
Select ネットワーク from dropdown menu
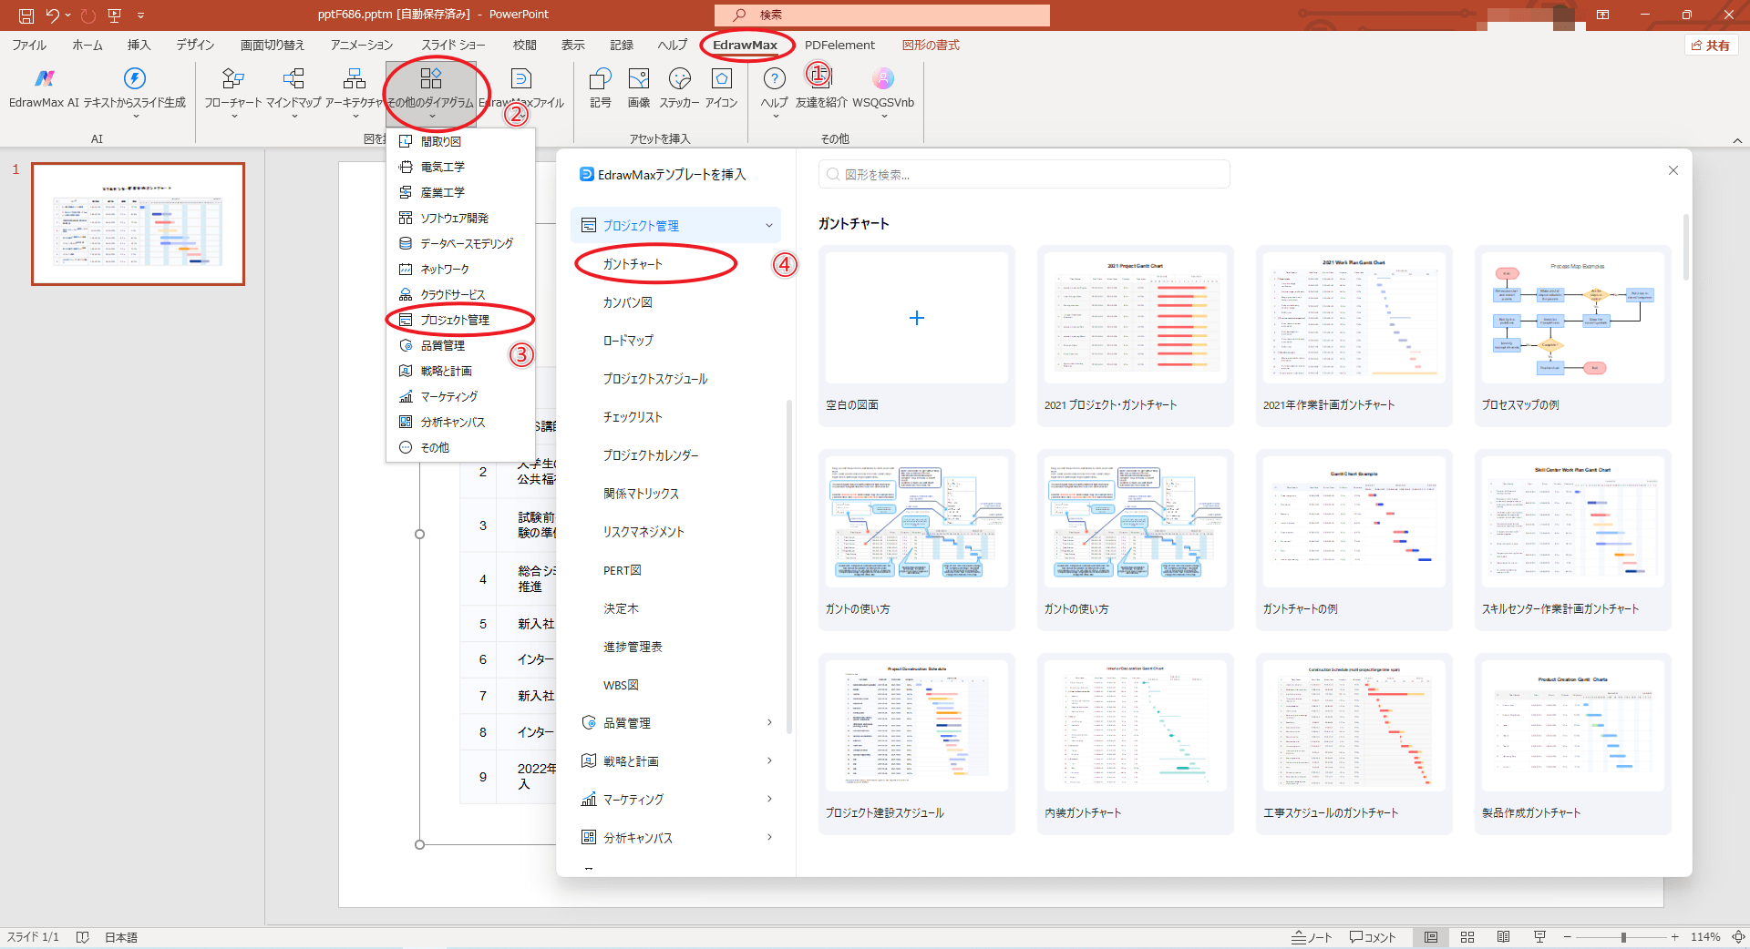coord(460,269)
